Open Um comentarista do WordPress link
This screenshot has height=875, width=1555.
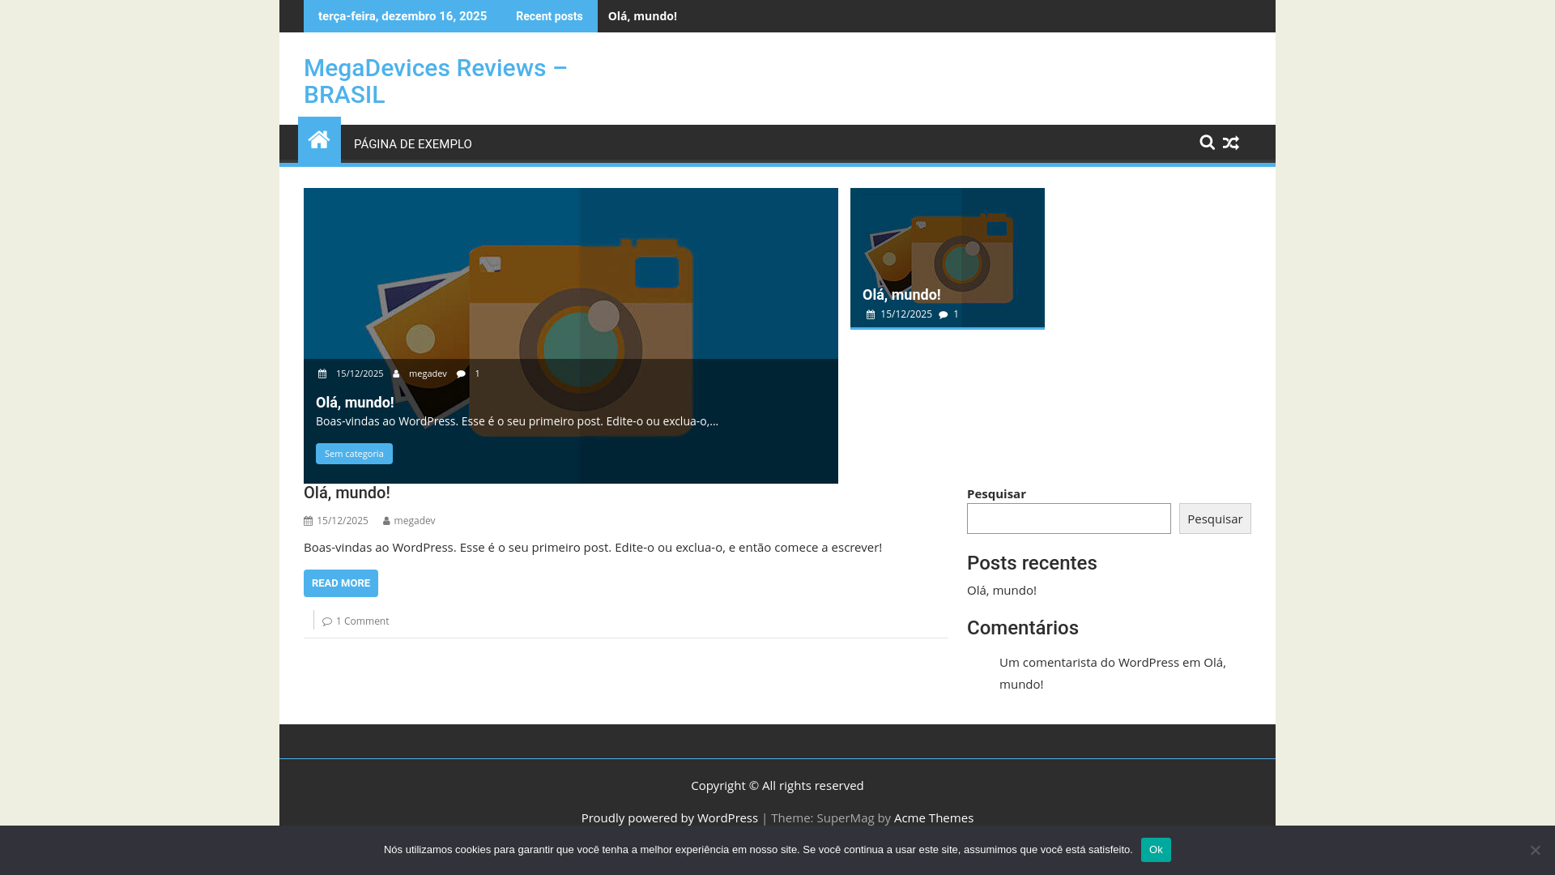1089,663
